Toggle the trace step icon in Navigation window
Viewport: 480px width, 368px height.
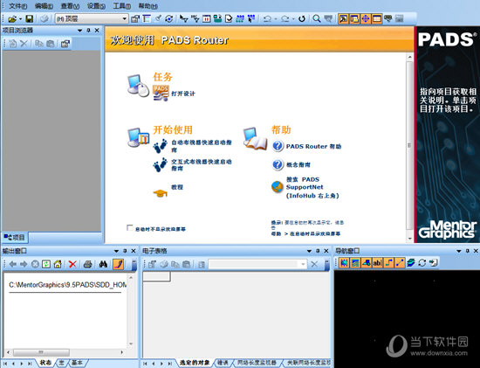388,263
